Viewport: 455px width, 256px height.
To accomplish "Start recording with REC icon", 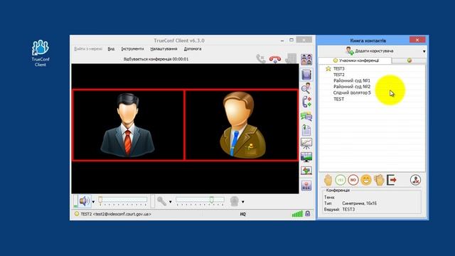I will click(306, 185).
